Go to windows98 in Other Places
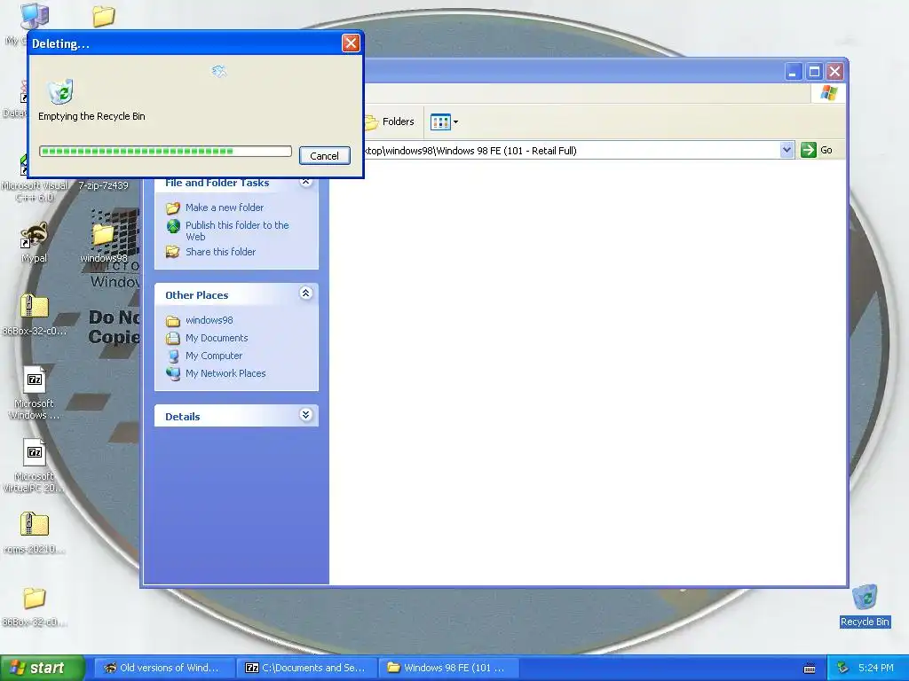This screenshot has width=909, height=681. (209, 320)
